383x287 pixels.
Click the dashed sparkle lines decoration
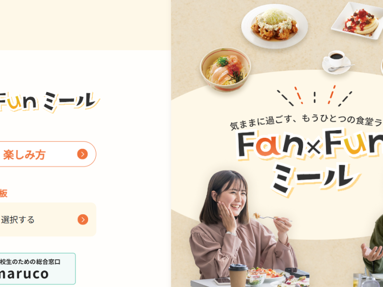[x=315, y=96]
